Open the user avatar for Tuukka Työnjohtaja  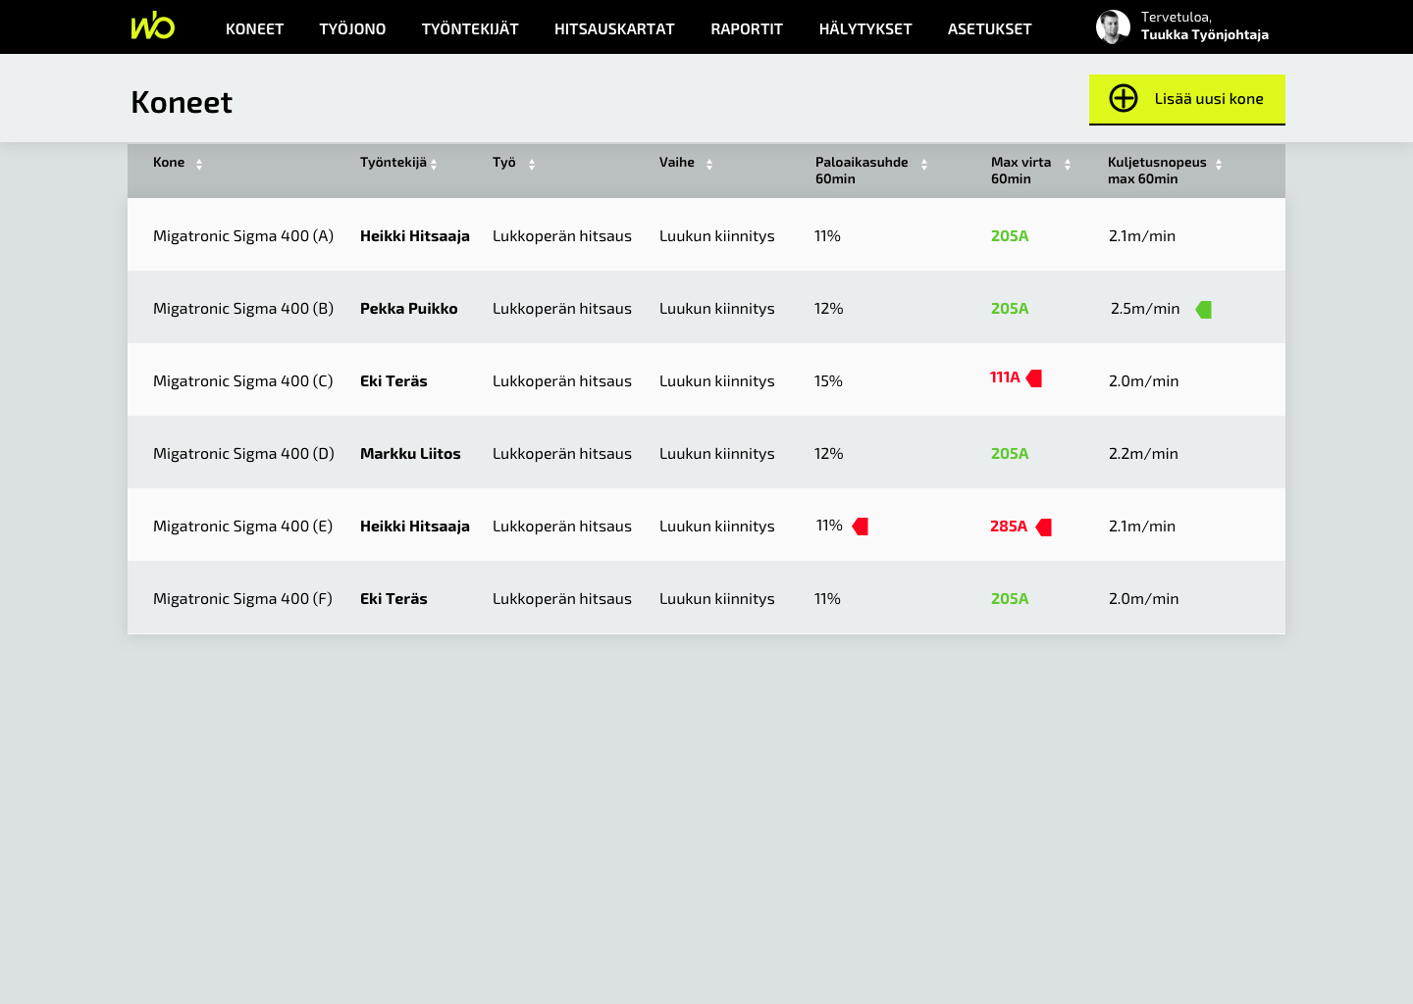click(x=1113, y=26)
